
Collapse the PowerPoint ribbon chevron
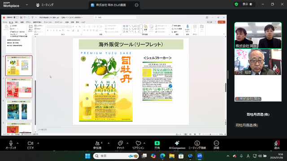point(224,34)
